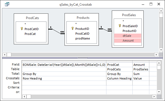Screen dimensions: 165x101
Task: Close the qSales_byCat_Crosstab window
Action: tap(159, 4)
